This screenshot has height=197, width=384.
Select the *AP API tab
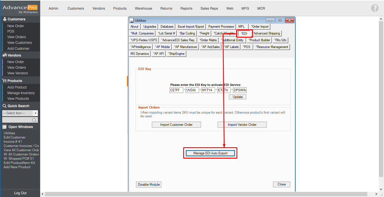click(x=159, y=54)
